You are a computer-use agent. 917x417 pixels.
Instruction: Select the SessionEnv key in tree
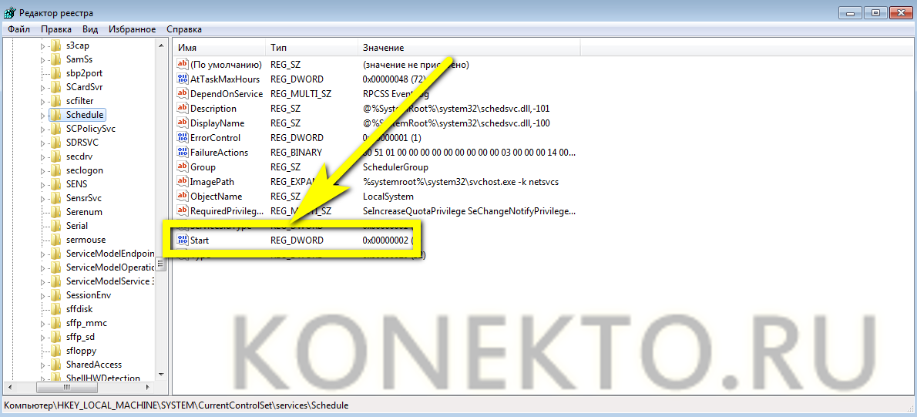pos(88,295)
